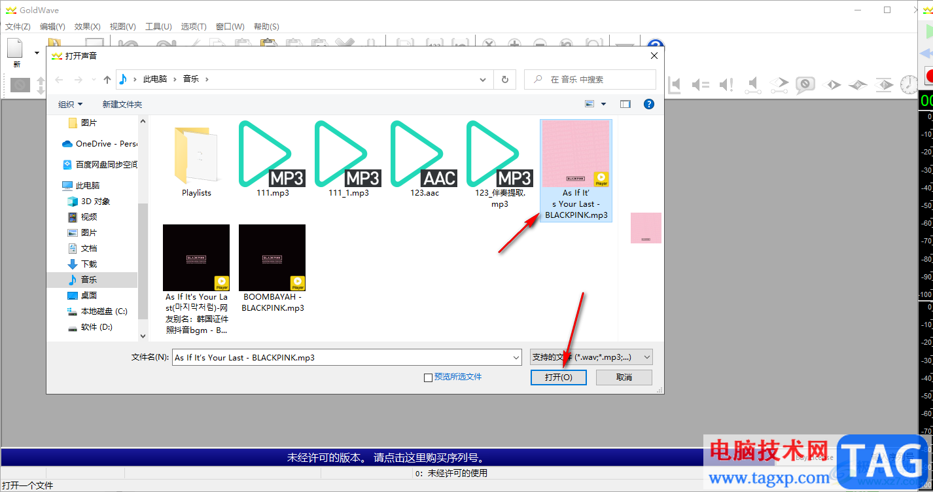Open the 文件(Z) menu

pos(18,27)
